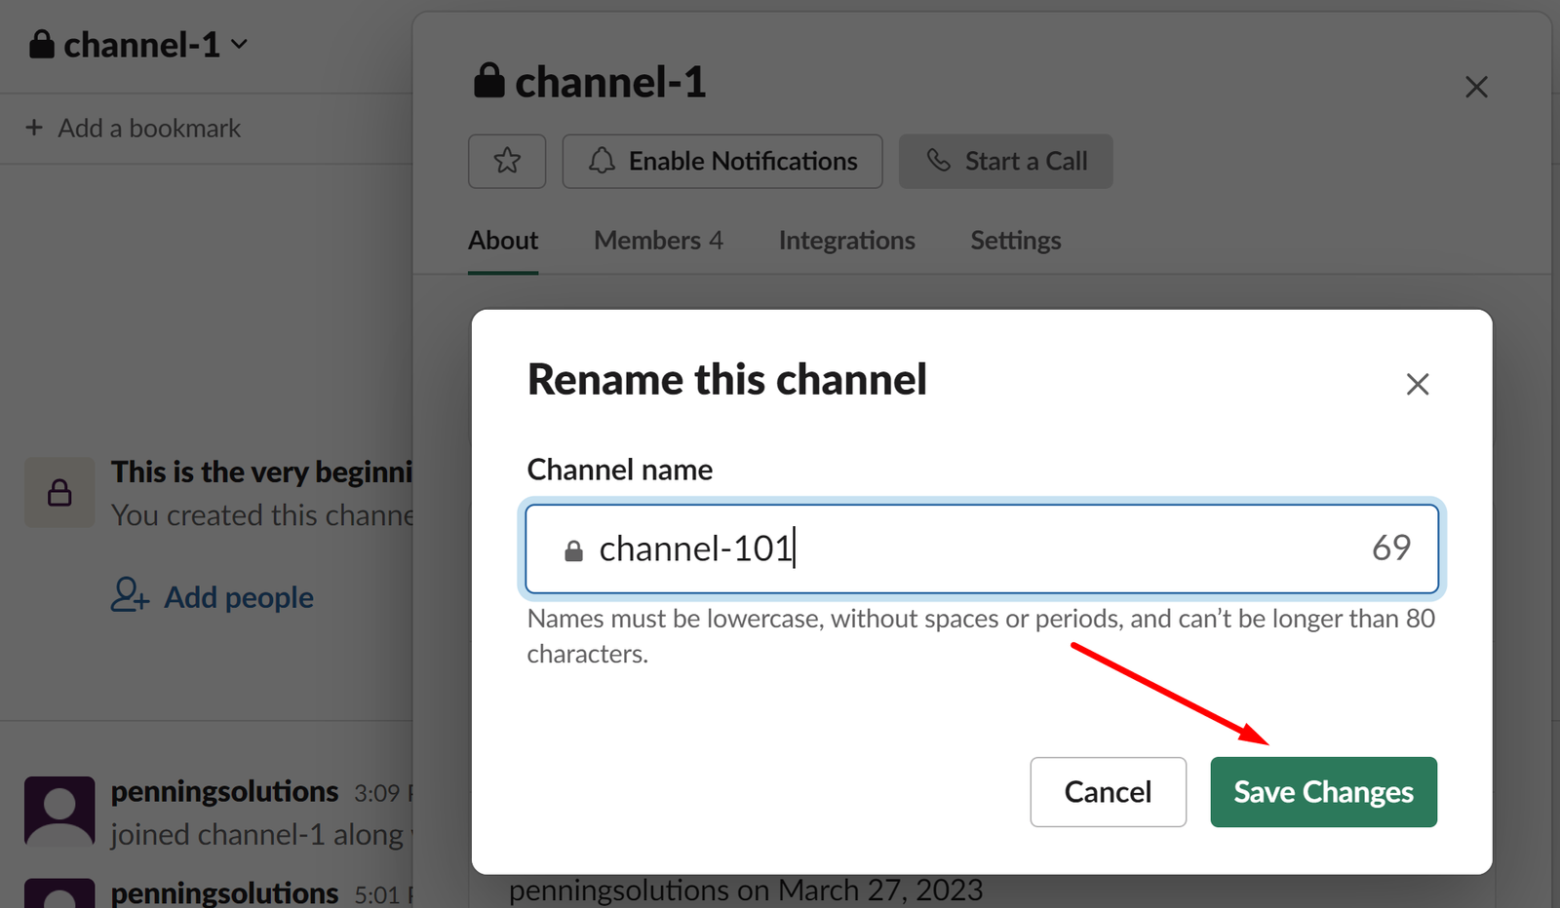Click the plus icon beside Add a bookmark
Screen dimensions: 1560x908
34,128
